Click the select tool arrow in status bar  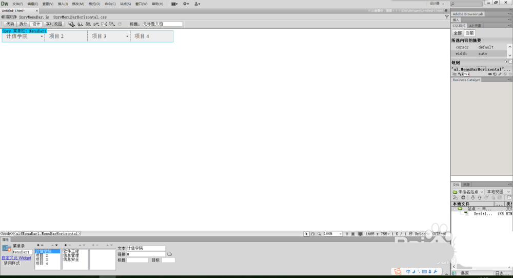(306, 234)
